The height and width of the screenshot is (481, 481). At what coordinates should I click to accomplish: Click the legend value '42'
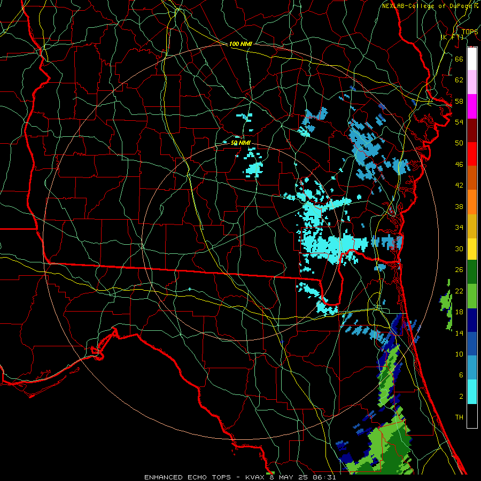[459, 185]
